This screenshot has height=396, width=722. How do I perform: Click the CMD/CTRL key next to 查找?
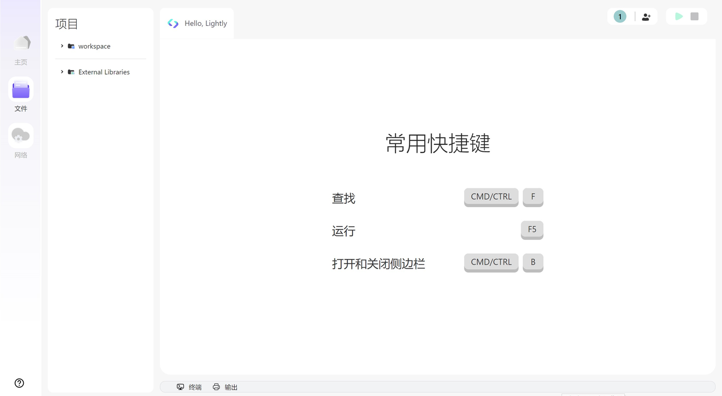point(491,197)
